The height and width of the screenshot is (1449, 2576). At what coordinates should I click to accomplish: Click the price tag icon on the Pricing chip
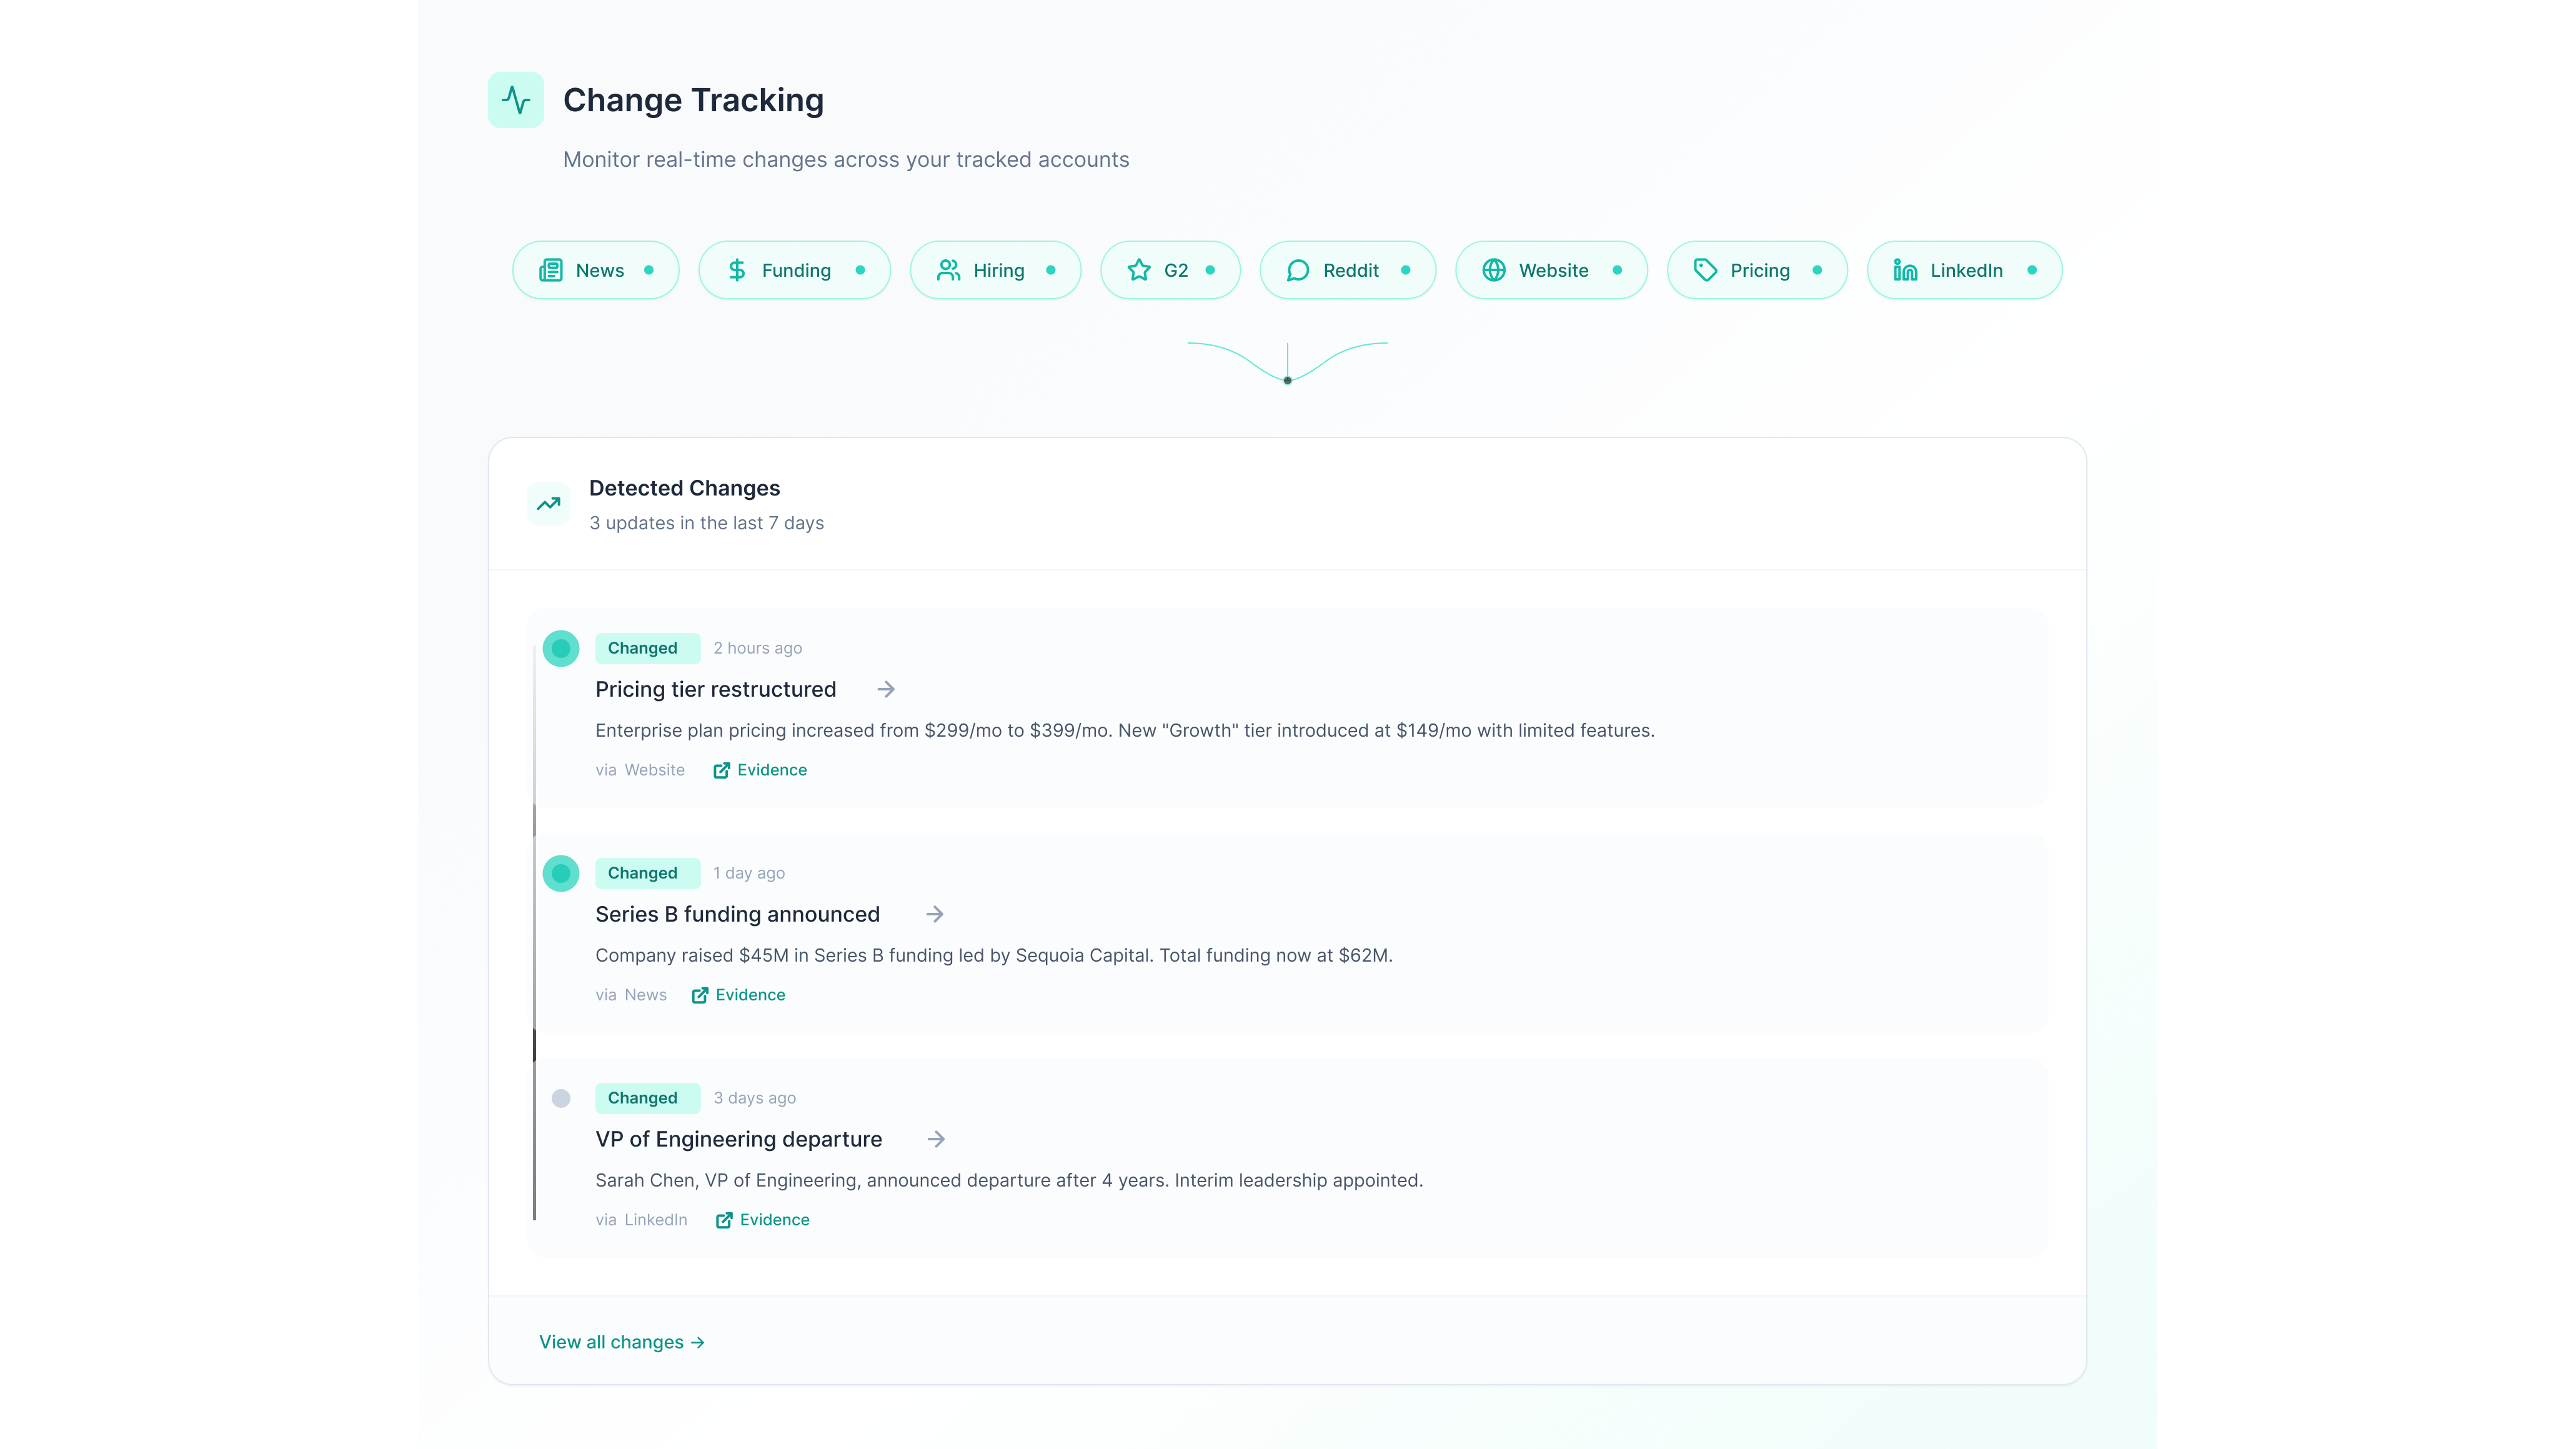pyautogui.click(x=1705, y=270)
